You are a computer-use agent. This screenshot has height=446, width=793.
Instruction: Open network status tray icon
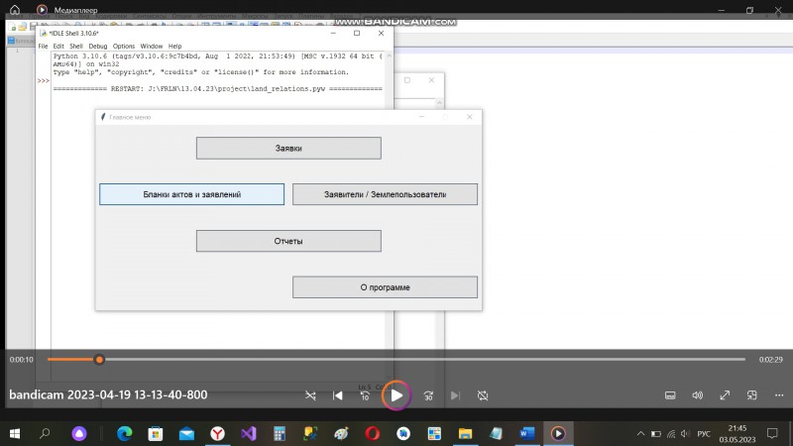671,434
